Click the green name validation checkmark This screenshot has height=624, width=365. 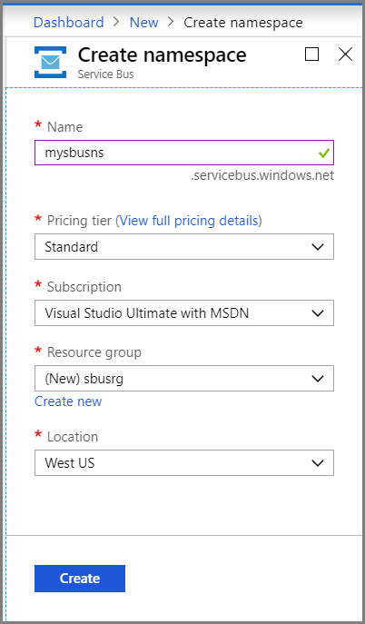tap(324, 153)
